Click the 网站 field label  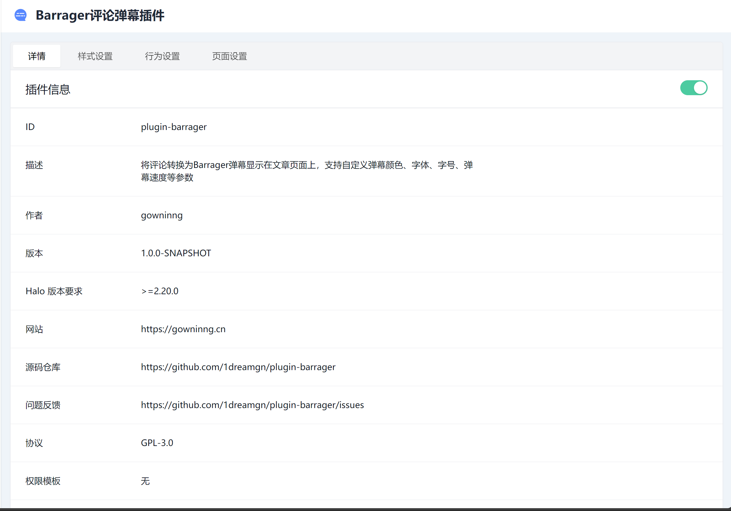pos(34,329)
